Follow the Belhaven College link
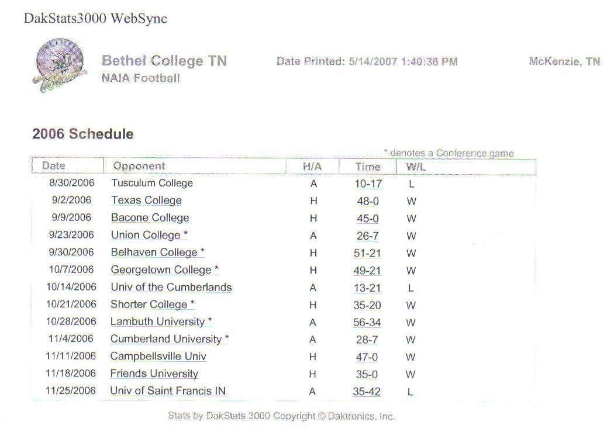Viewport: 614px width, 429px height. 158,252
